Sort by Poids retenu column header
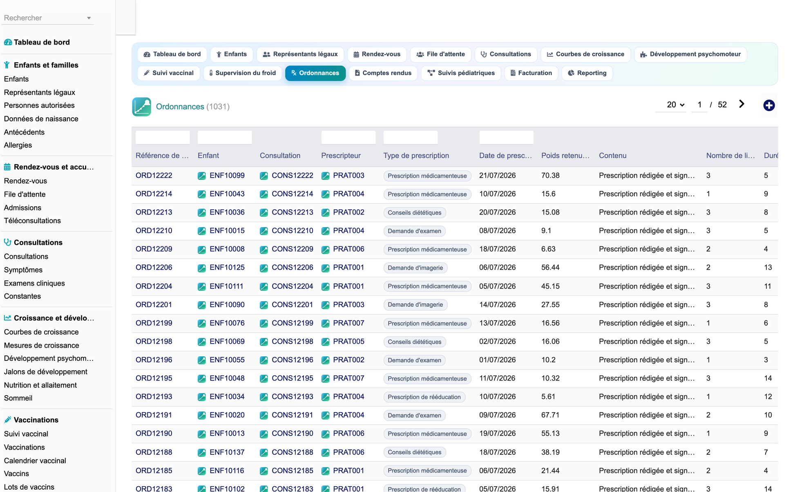The height and width of the screenshot is (492, 795). click(x=565, y=156)
